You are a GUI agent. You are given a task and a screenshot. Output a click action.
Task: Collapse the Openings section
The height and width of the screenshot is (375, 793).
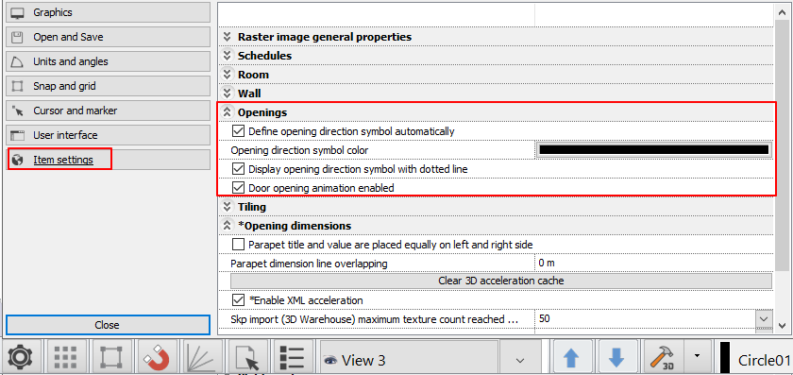[228, 112]
